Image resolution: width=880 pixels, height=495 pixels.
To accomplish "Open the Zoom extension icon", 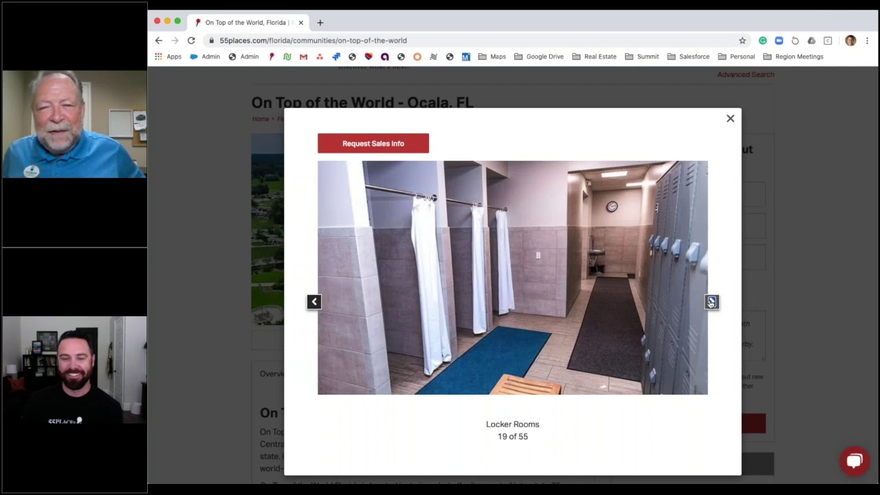I will click(779, 41).
